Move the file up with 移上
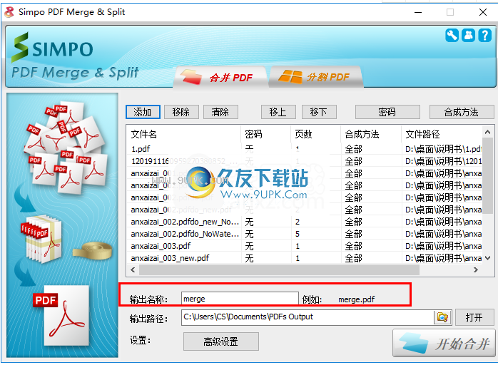This screenshot has width=498, height=365. (x=278, y=112)
